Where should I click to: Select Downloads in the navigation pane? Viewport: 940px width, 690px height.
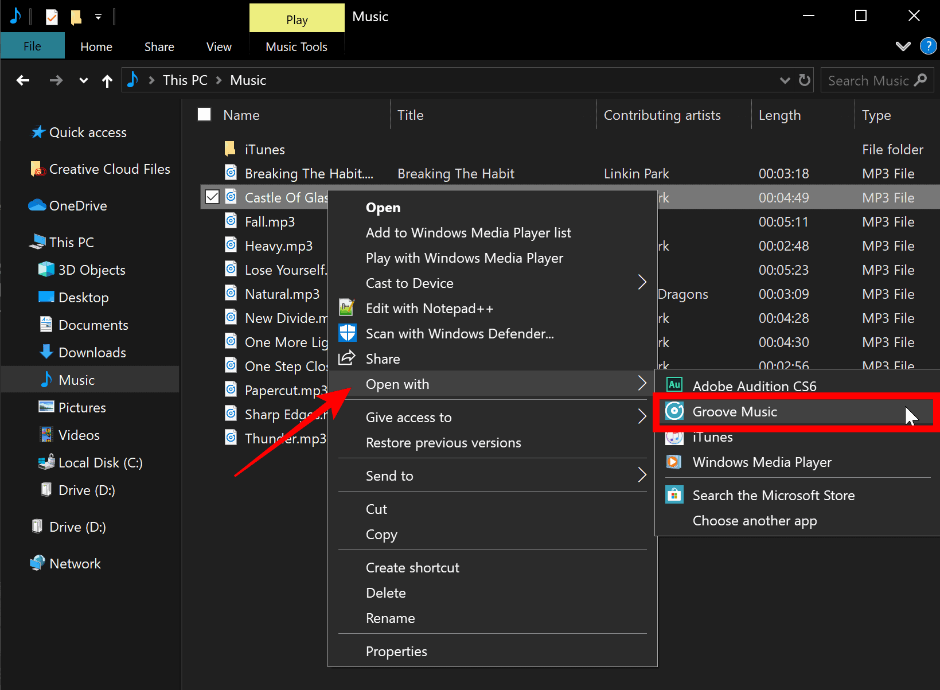(92, 353)
